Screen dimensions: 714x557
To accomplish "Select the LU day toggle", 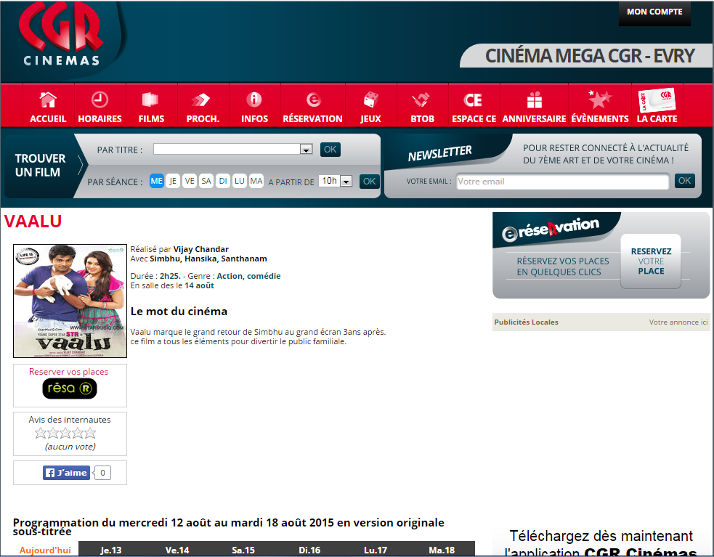I will coord(240,181).
